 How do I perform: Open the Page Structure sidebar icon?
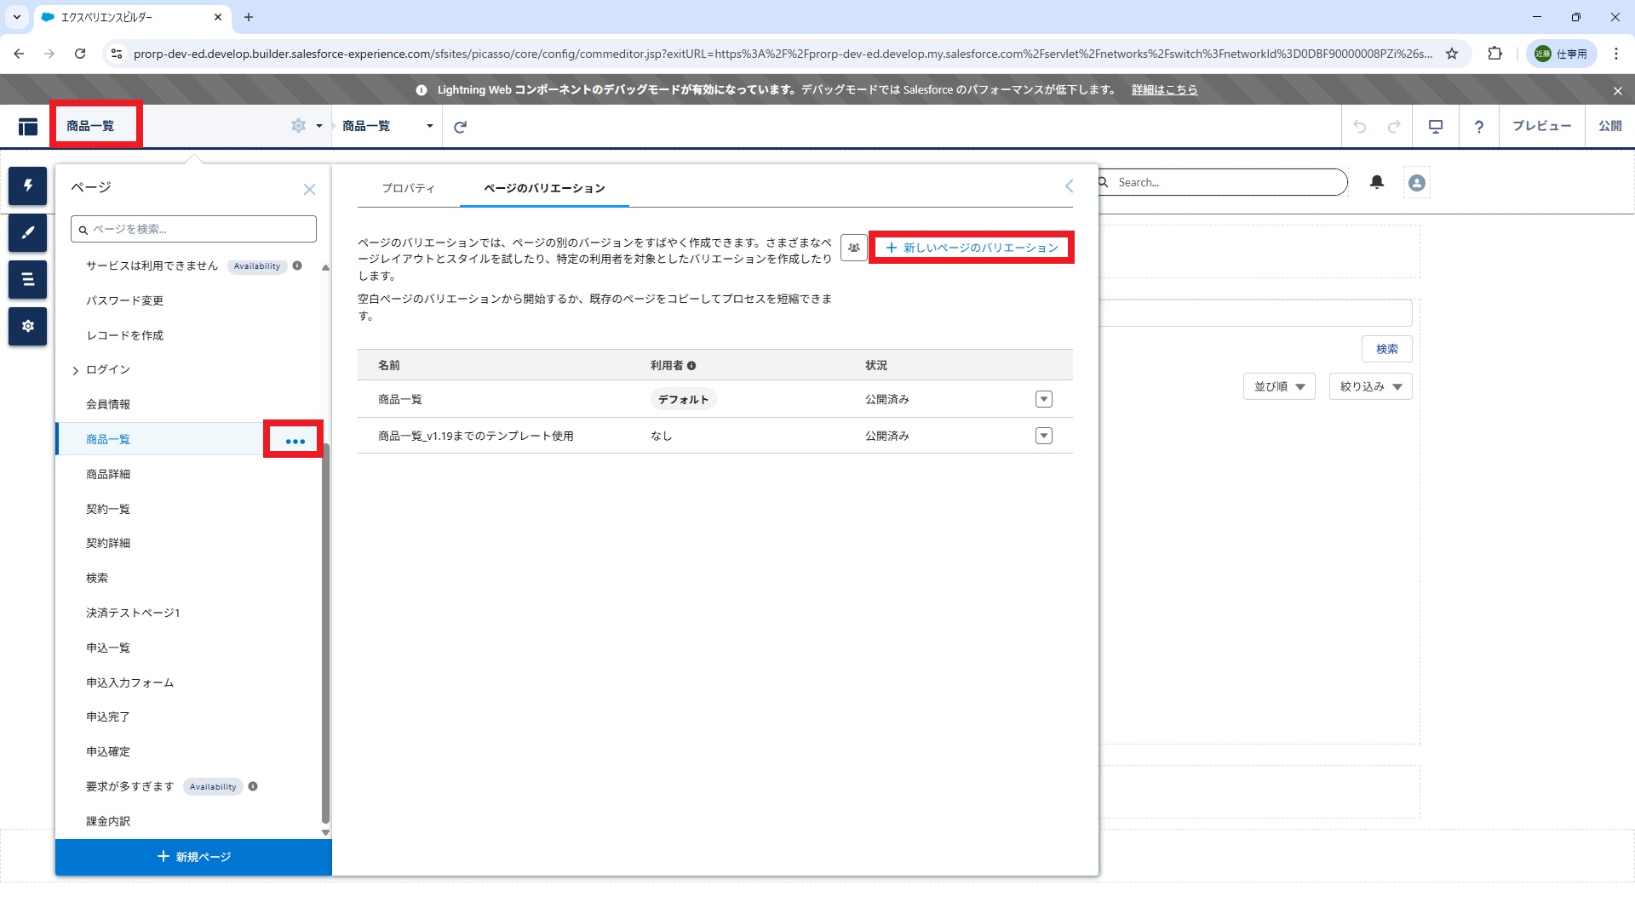[27, 279]
